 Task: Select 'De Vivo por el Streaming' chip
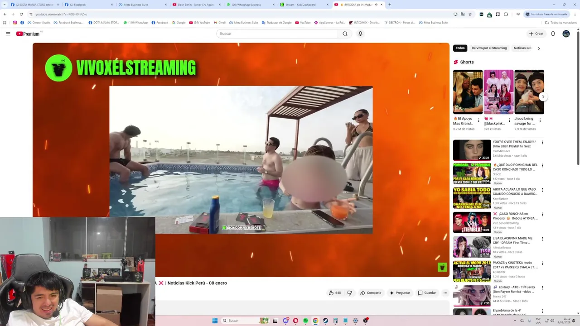[x=489, y=48]
